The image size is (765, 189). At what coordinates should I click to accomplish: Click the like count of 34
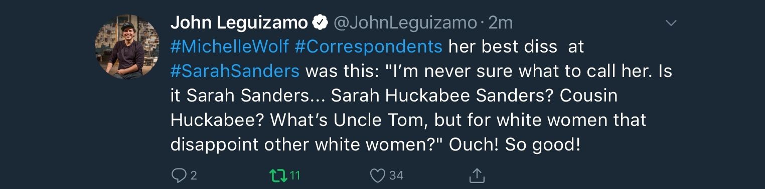[x=396, y=175]
